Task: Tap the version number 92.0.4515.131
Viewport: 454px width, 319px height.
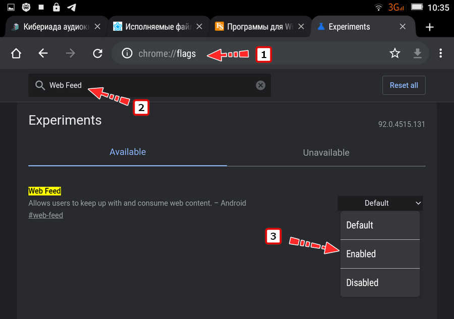Action: coord(402,124)
